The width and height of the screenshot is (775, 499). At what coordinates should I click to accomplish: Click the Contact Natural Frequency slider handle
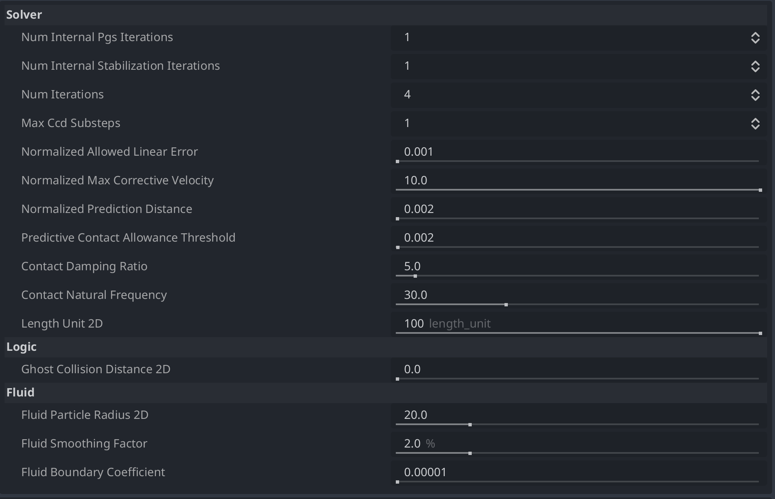[506, 305]
